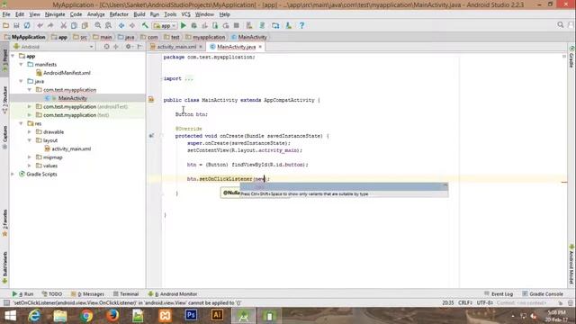Click override gutter icon beside onCreate
Image resolution: width=576 pixels, height=324 pixels.
tap(151, 136)
